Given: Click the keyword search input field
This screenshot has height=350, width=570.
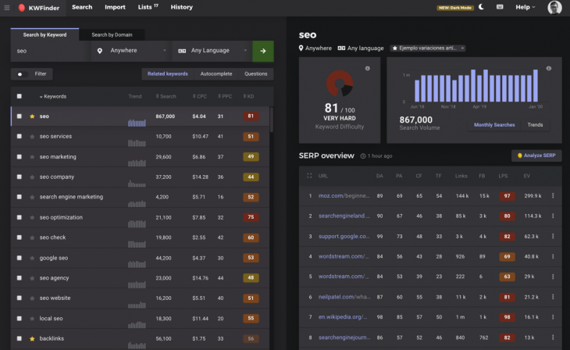Looking at the screenshot, I should click(48, 51).
